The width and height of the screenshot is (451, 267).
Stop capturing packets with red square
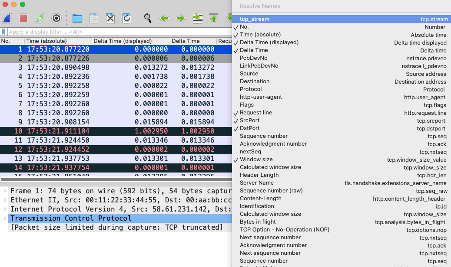(x=23, y=18)
